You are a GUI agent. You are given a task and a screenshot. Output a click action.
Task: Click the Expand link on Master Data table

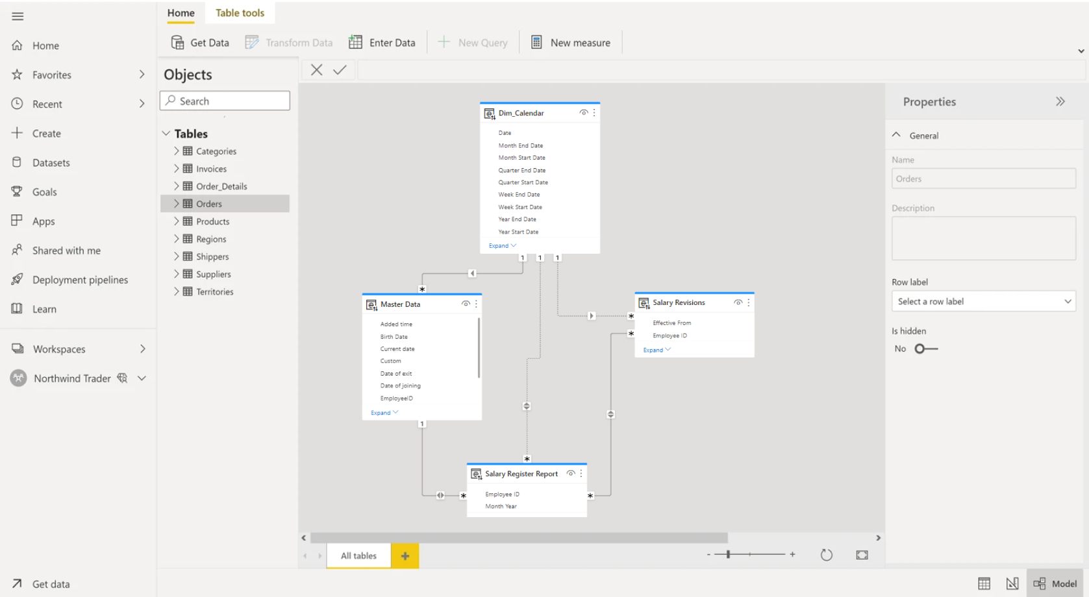(383, 412)
